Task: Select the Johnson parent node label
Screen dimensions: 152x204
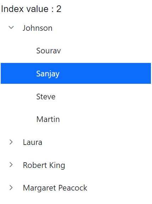Action: pos(37,28)
